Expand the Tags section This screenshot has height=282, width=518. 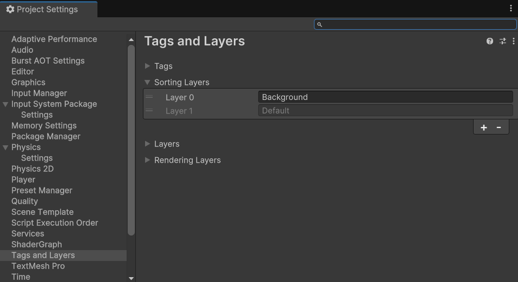(147, 66)
